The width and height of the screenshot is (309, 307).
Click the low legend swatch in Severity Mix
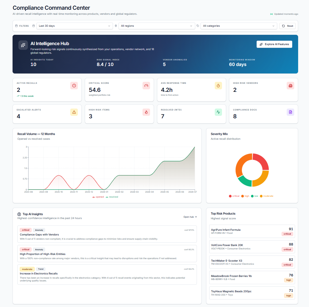coord(252,196)
